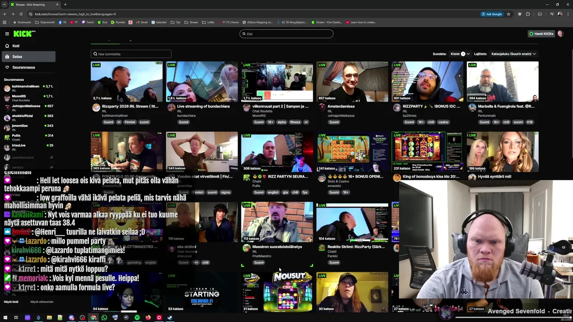Open the Rumble bookmark

click(118, 22)
